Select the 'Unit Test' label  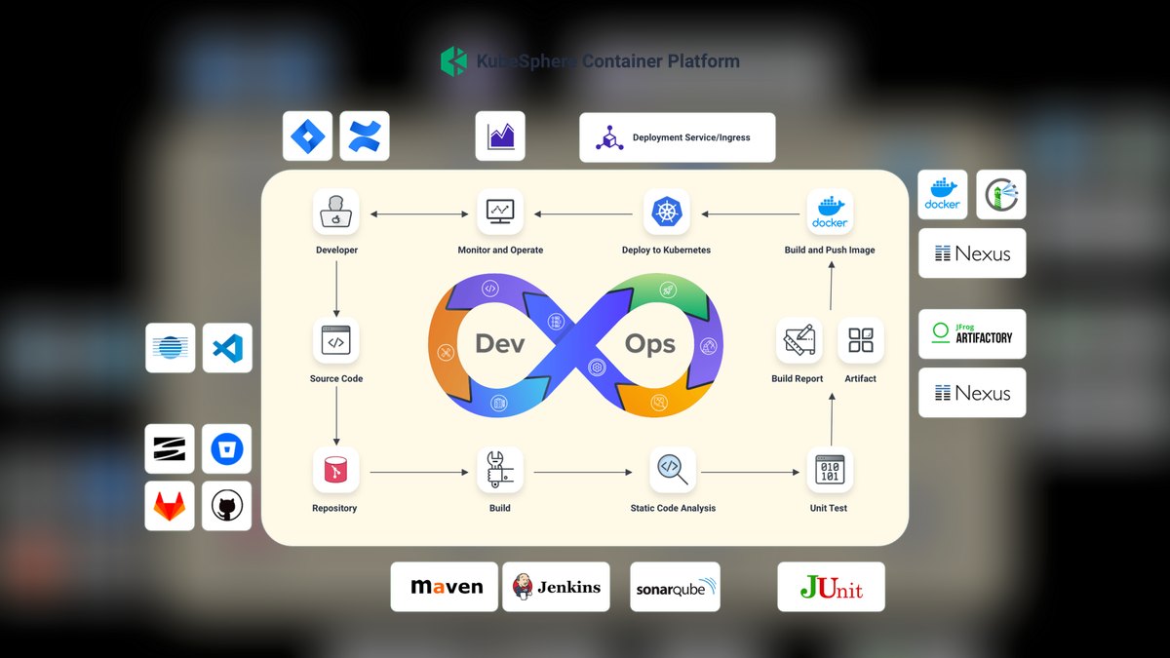[830, 508]
